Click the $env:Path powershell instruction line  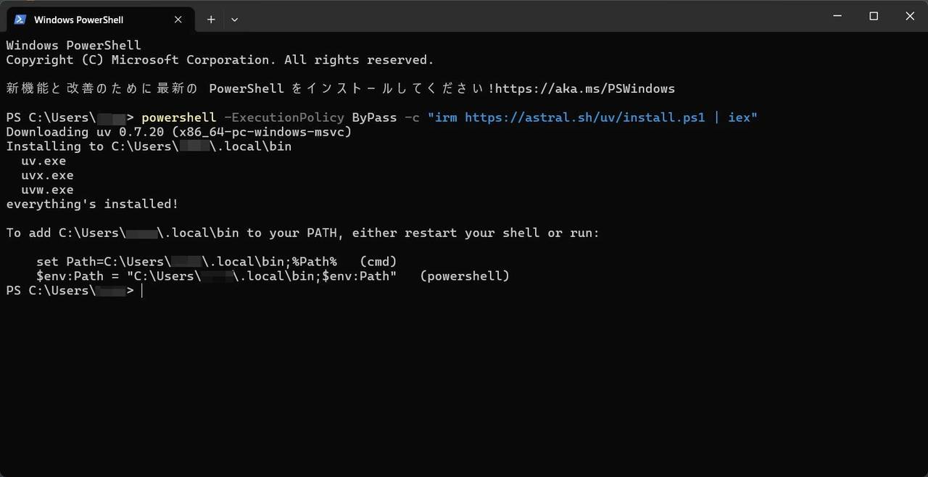pos(273,276)
